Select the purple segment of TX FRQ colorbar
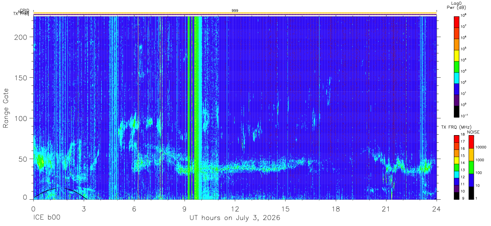The width and height of the screenshot is (491, 226). pyautogui.click(x=457, y=189)
